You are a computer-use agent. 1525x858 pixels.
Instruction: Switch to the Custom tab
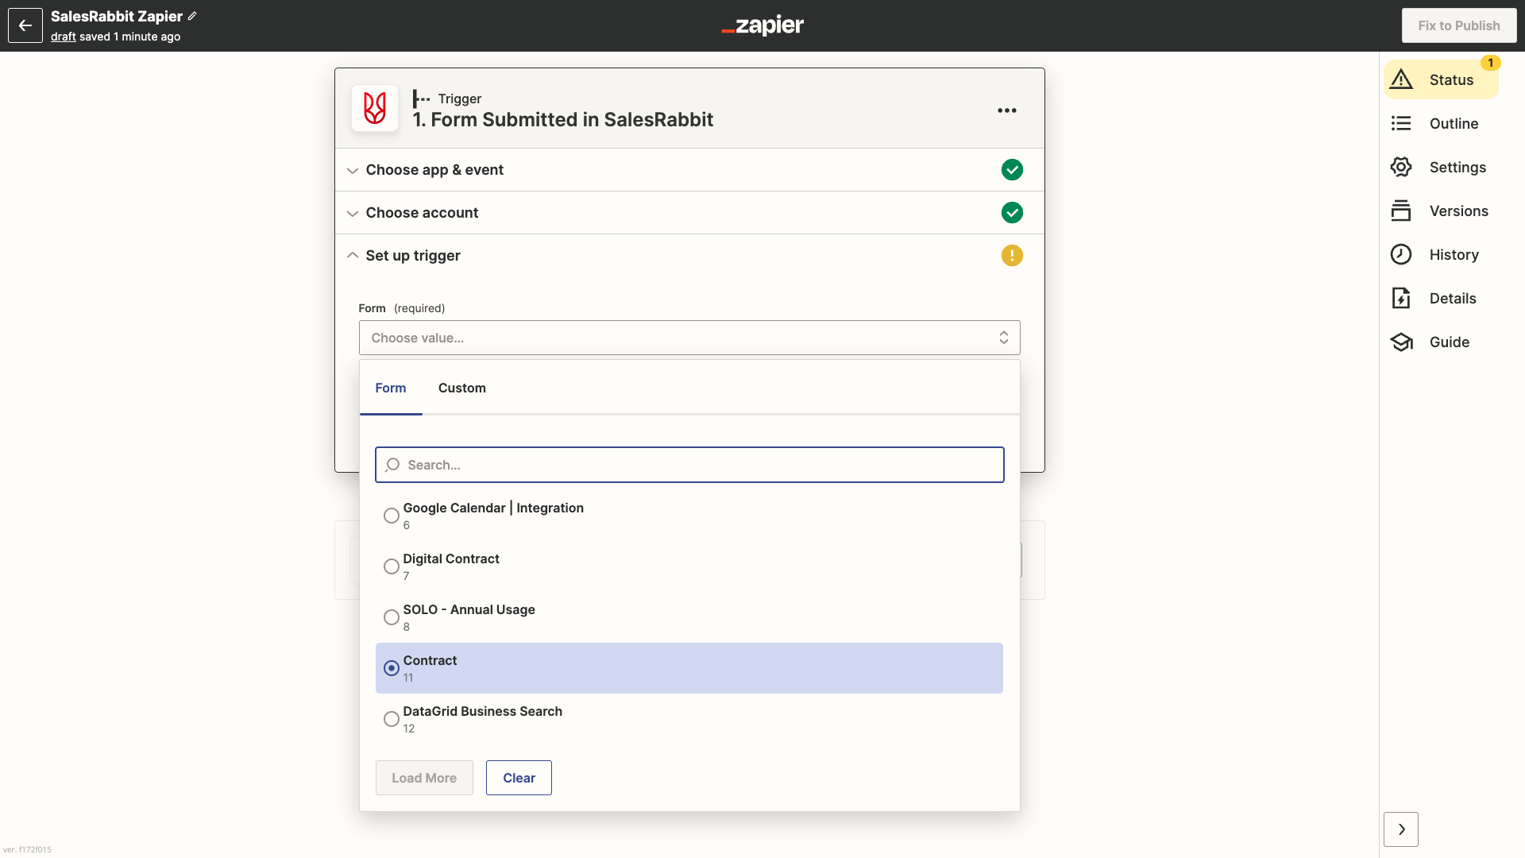point(462,388)
